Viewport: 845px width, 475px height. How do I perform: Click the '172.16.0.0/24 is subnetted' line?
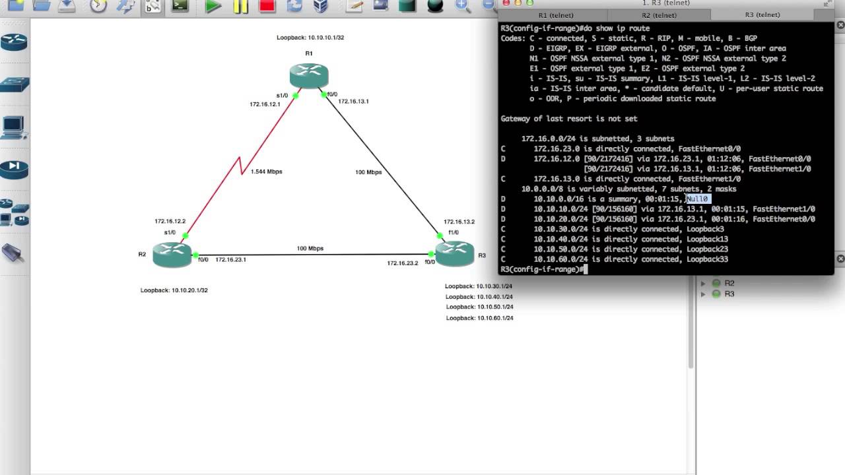(597, 139)
